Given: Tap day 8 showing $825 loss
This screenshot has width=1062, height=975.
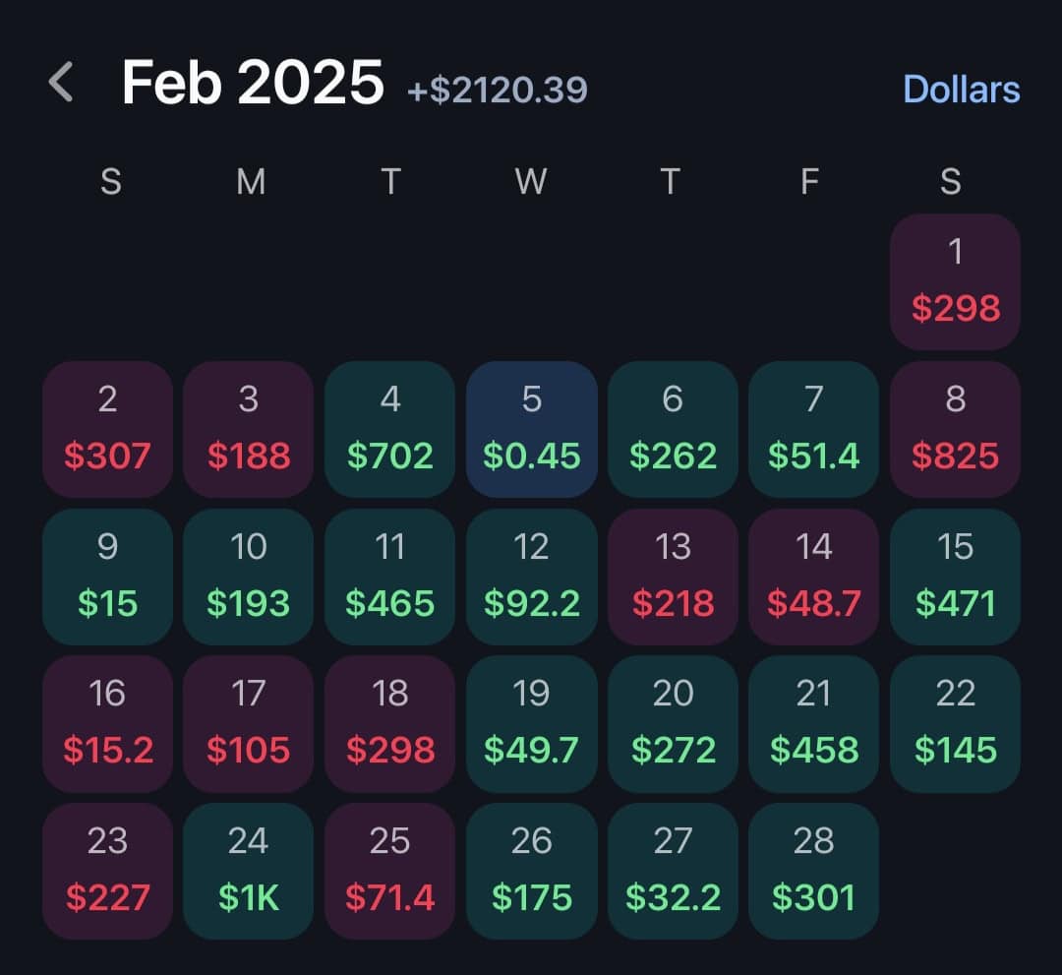Looking at the screenshot, I should click(x=955, y=429).
